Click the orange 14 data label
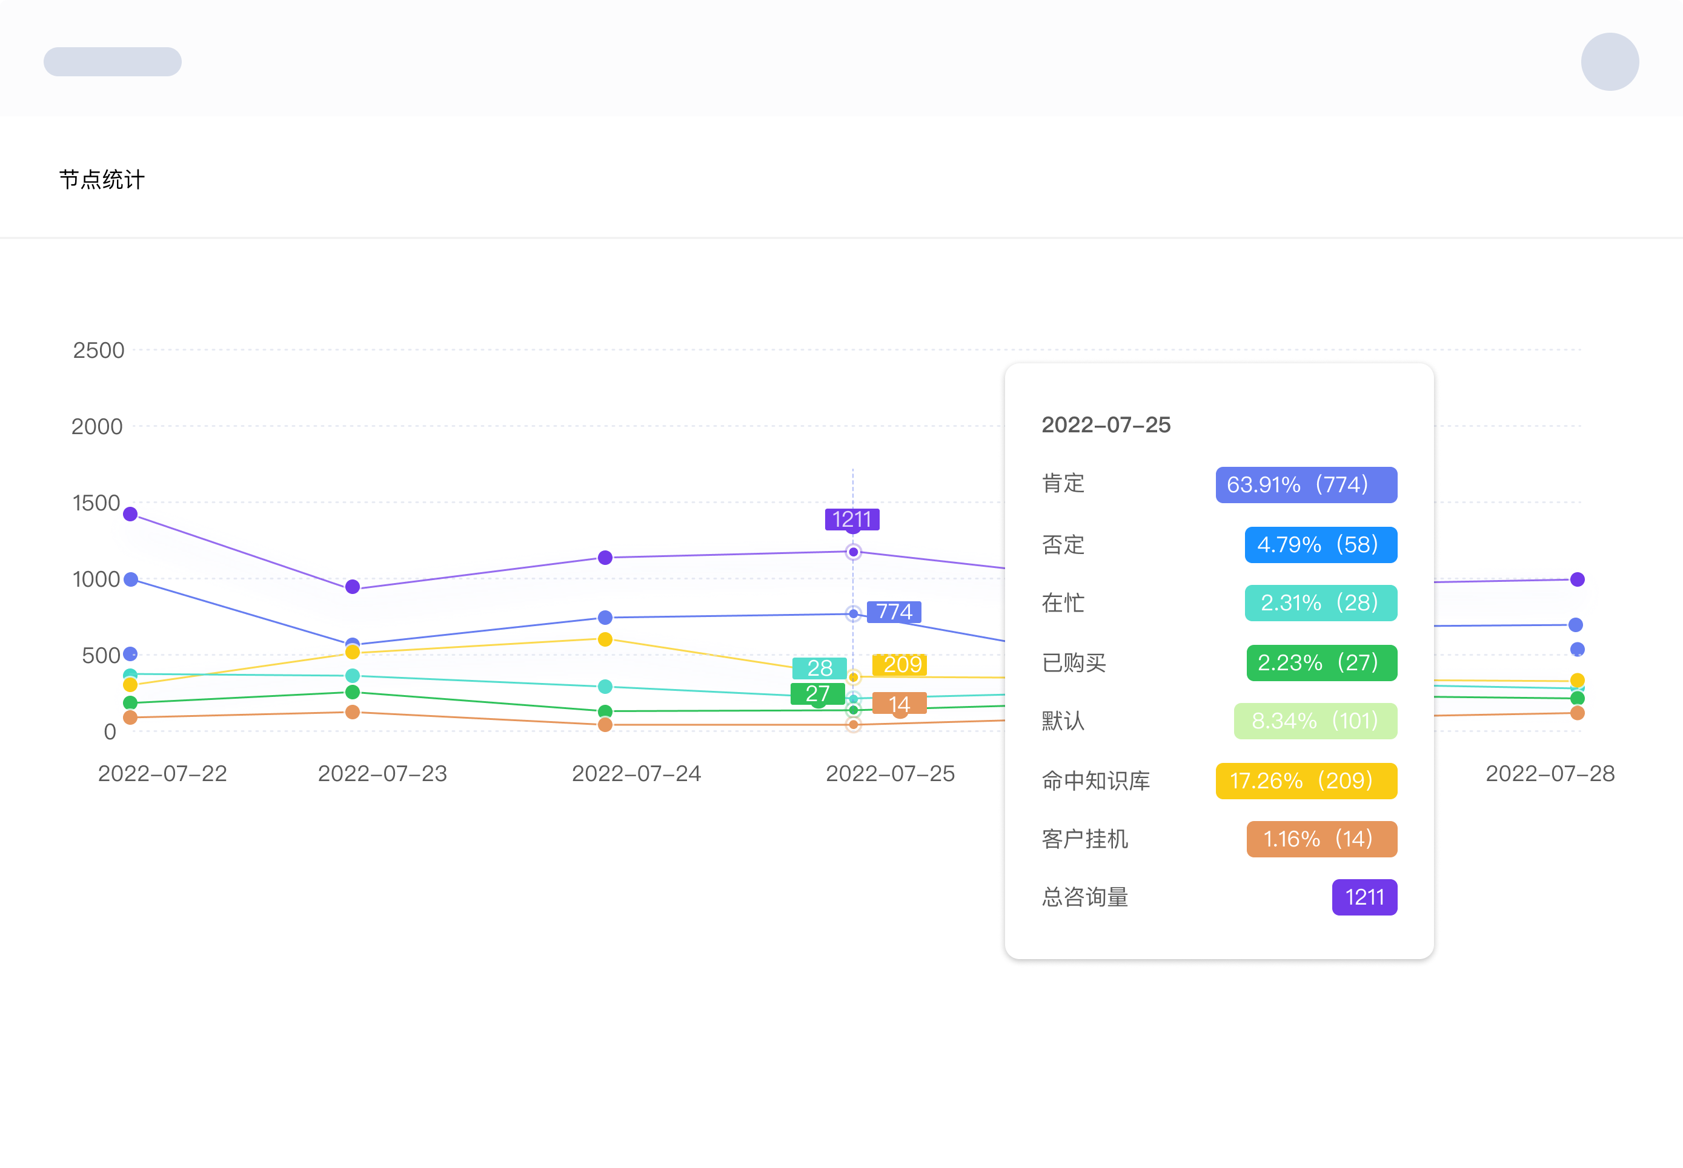Image resolution: width=1683 pixels, height=1168 pixels. pyautogui.click(x=899, y=704)
